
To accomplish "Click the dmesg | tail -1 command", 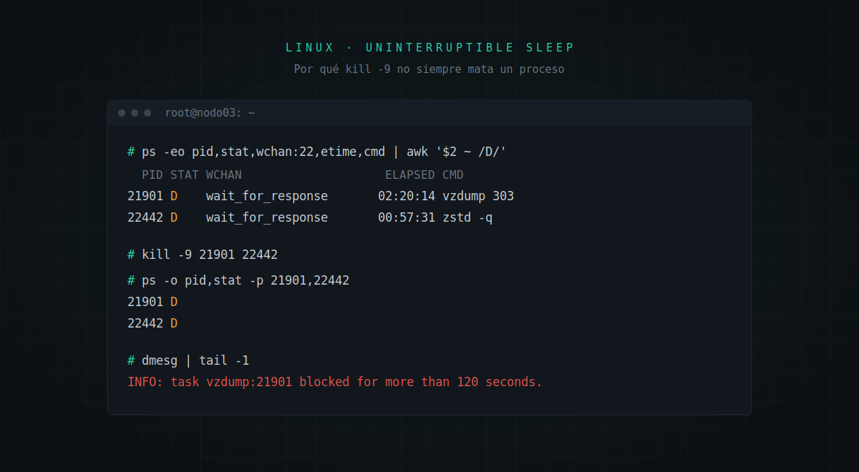I will [188, 360].
